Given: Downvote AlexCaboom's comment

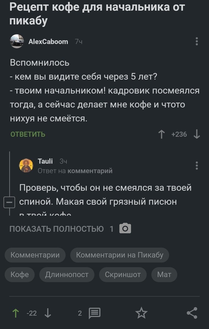Looking at the screenshot, I should click(x=196, y=135).
